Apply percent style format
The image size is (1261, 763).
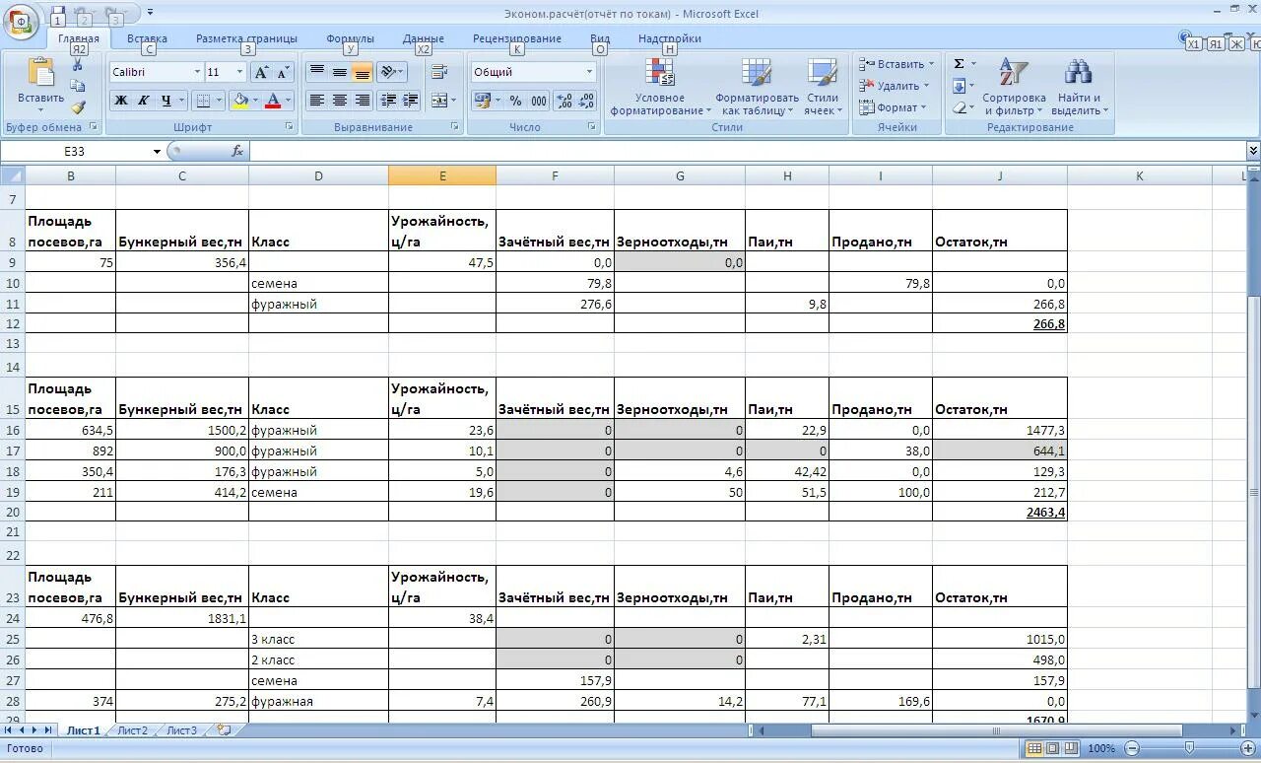coord(515,101)
